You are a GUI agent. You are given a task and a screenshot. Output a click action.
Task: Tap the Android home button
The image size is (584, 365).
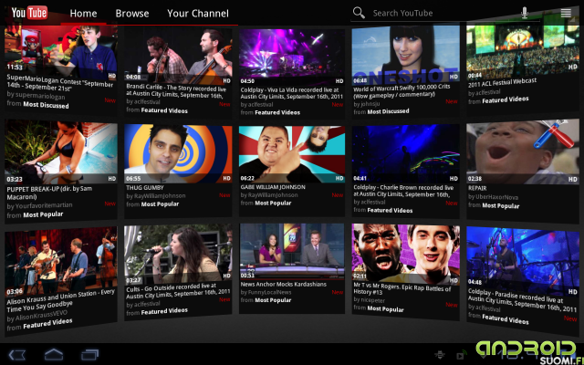pyautogui.click(x=54, y=354)
